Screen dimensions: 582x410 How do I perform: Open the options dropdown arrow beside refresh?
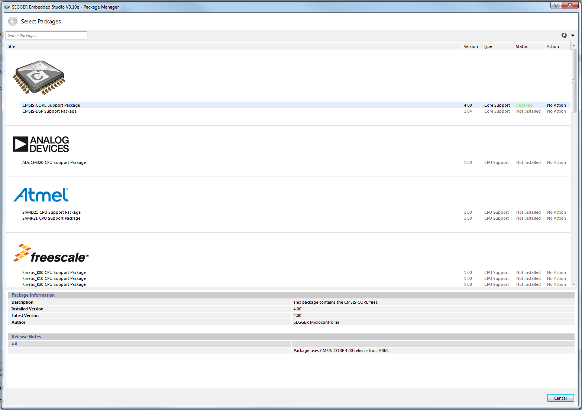point(573,36)
